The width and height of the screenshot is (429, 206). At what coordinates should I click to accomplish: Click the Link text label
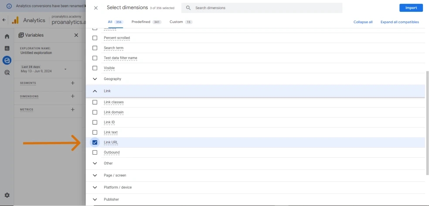111,132
